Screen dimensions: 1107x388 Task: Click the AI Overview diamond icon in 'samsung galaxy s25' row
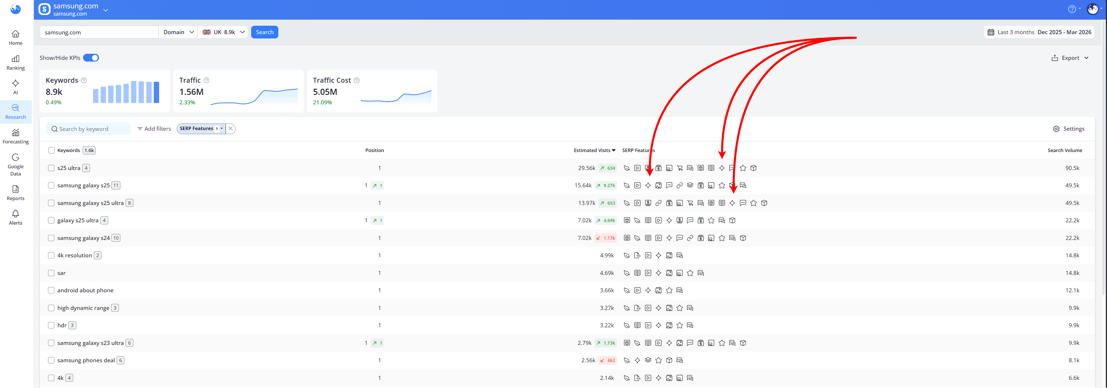pyautogui.click(x=648, y=185)
